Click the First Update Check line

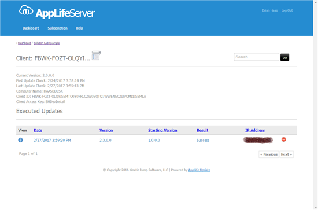click(x=50, y=80)
